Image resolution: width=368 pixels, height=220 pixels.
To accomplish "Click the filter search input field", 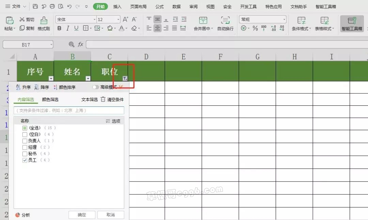I will pyautogui.click(x=69, y=111).
